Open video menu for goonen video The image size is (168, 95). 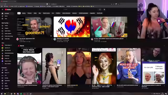52,39
